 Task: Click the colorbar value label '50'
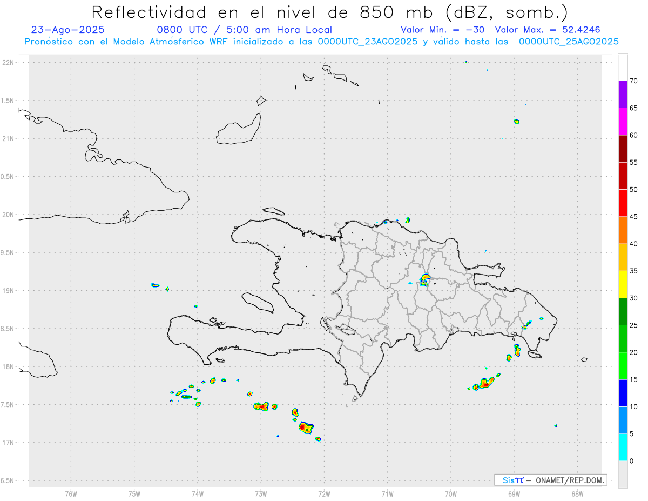coord(634,190)
